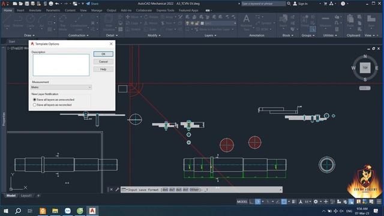Select the Scale tool in Modify panel
Viewport: 384px width, 216px height.
point(151,29)
